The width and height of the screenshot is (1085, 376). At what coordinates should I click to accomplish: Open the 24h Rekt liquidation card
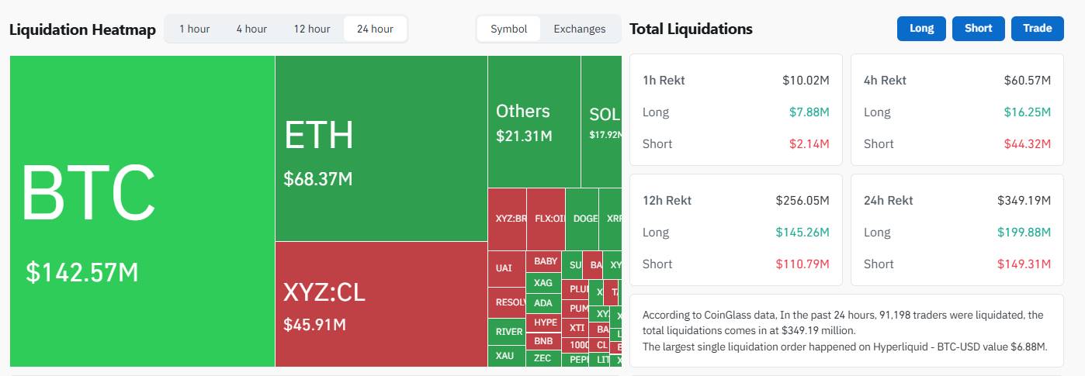[x=957, y=229]
